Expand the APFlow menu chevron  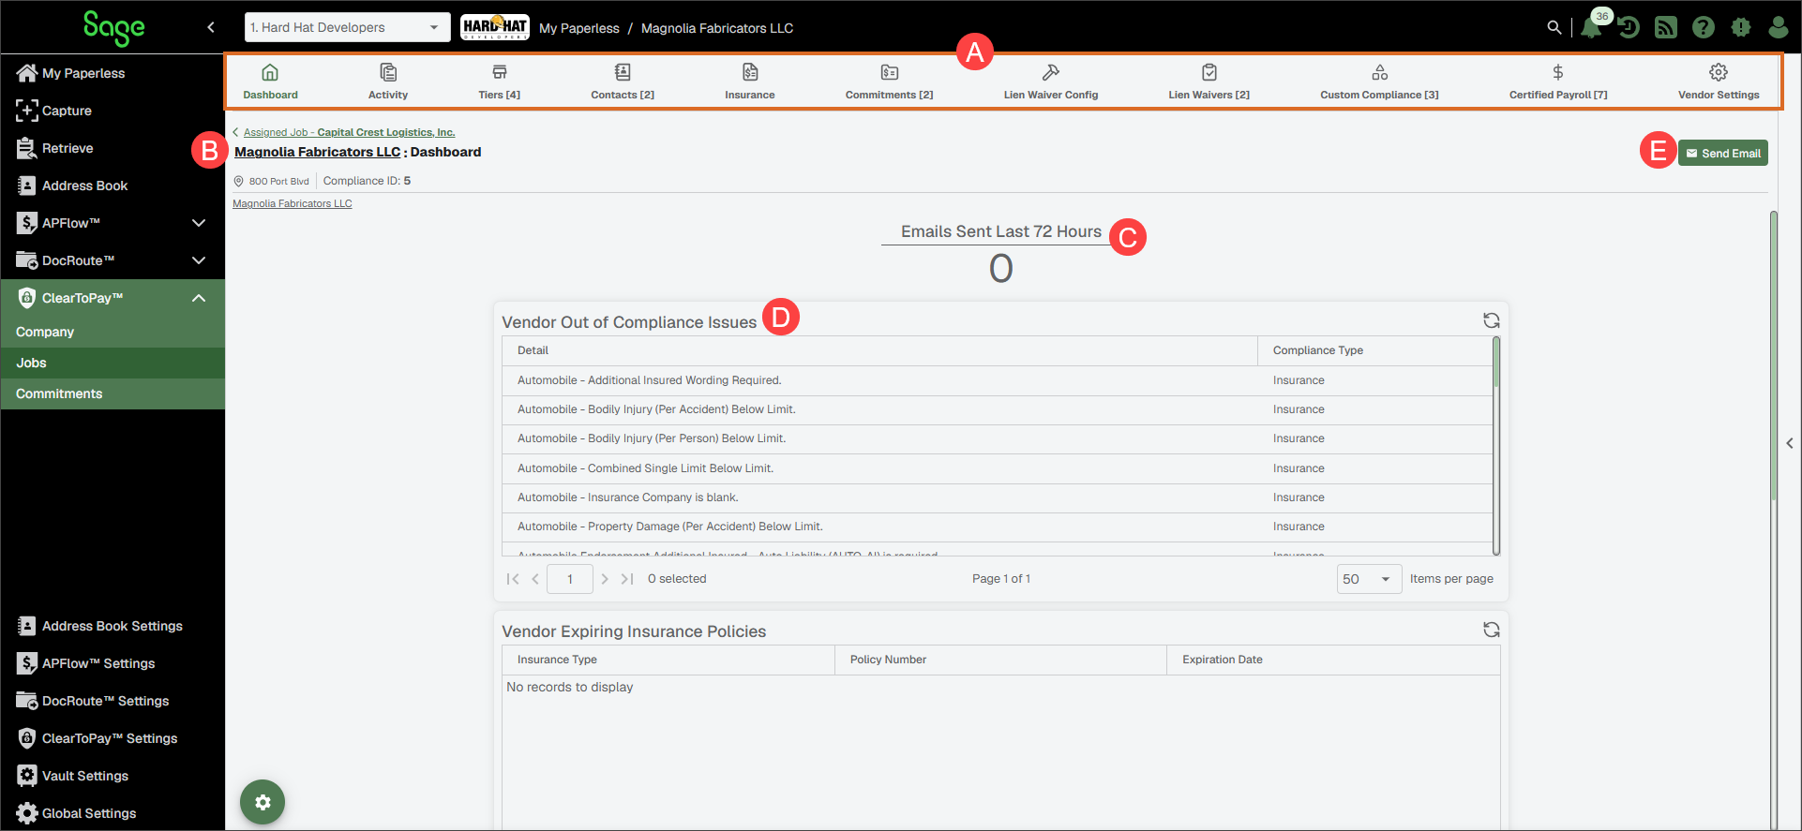click(199, 223)
